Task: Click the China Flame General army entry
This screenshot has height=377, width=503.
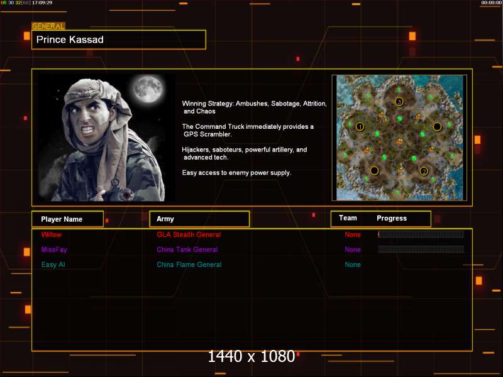Action: tap(189, 265)
